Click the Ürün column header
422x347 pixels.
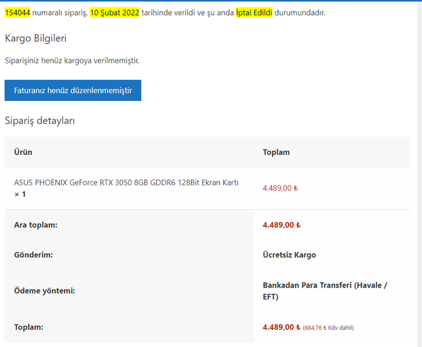[23, 152]
